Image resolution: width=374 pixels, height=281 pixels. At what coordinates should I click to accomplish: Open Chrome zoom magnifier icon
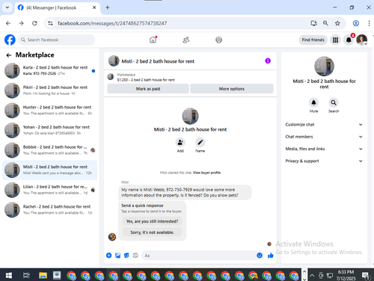click(325, 23)
